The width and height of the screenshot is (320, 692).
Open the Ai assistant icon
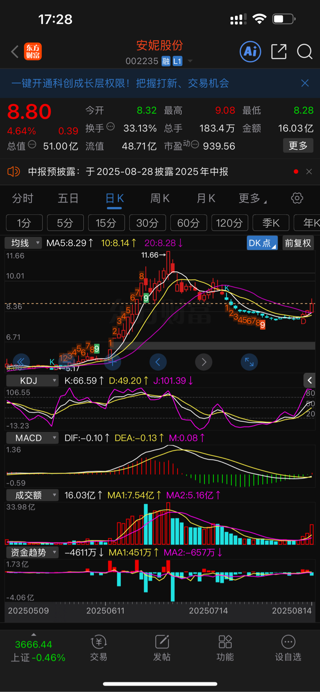point(250,52)
